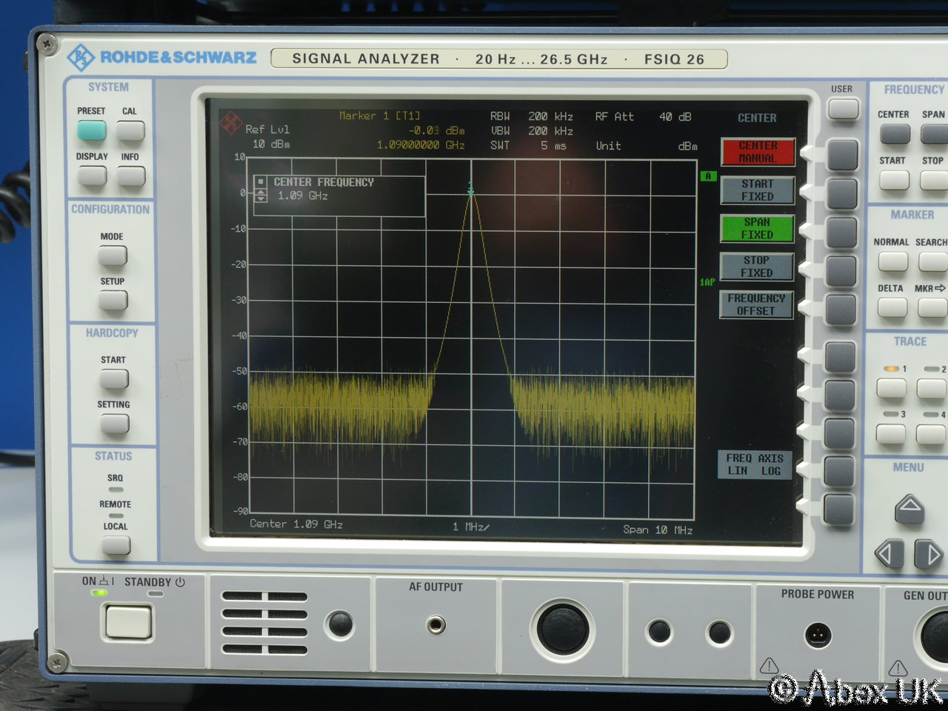Toggle FREQ AXIS LIN LOG softkey
The height and width of the screenshot is (711, 948).
pos(755,464)
